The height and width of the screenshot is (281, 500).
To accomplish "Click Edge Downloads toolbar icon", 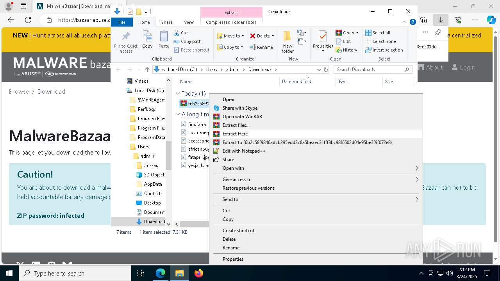I will point(441,20).
